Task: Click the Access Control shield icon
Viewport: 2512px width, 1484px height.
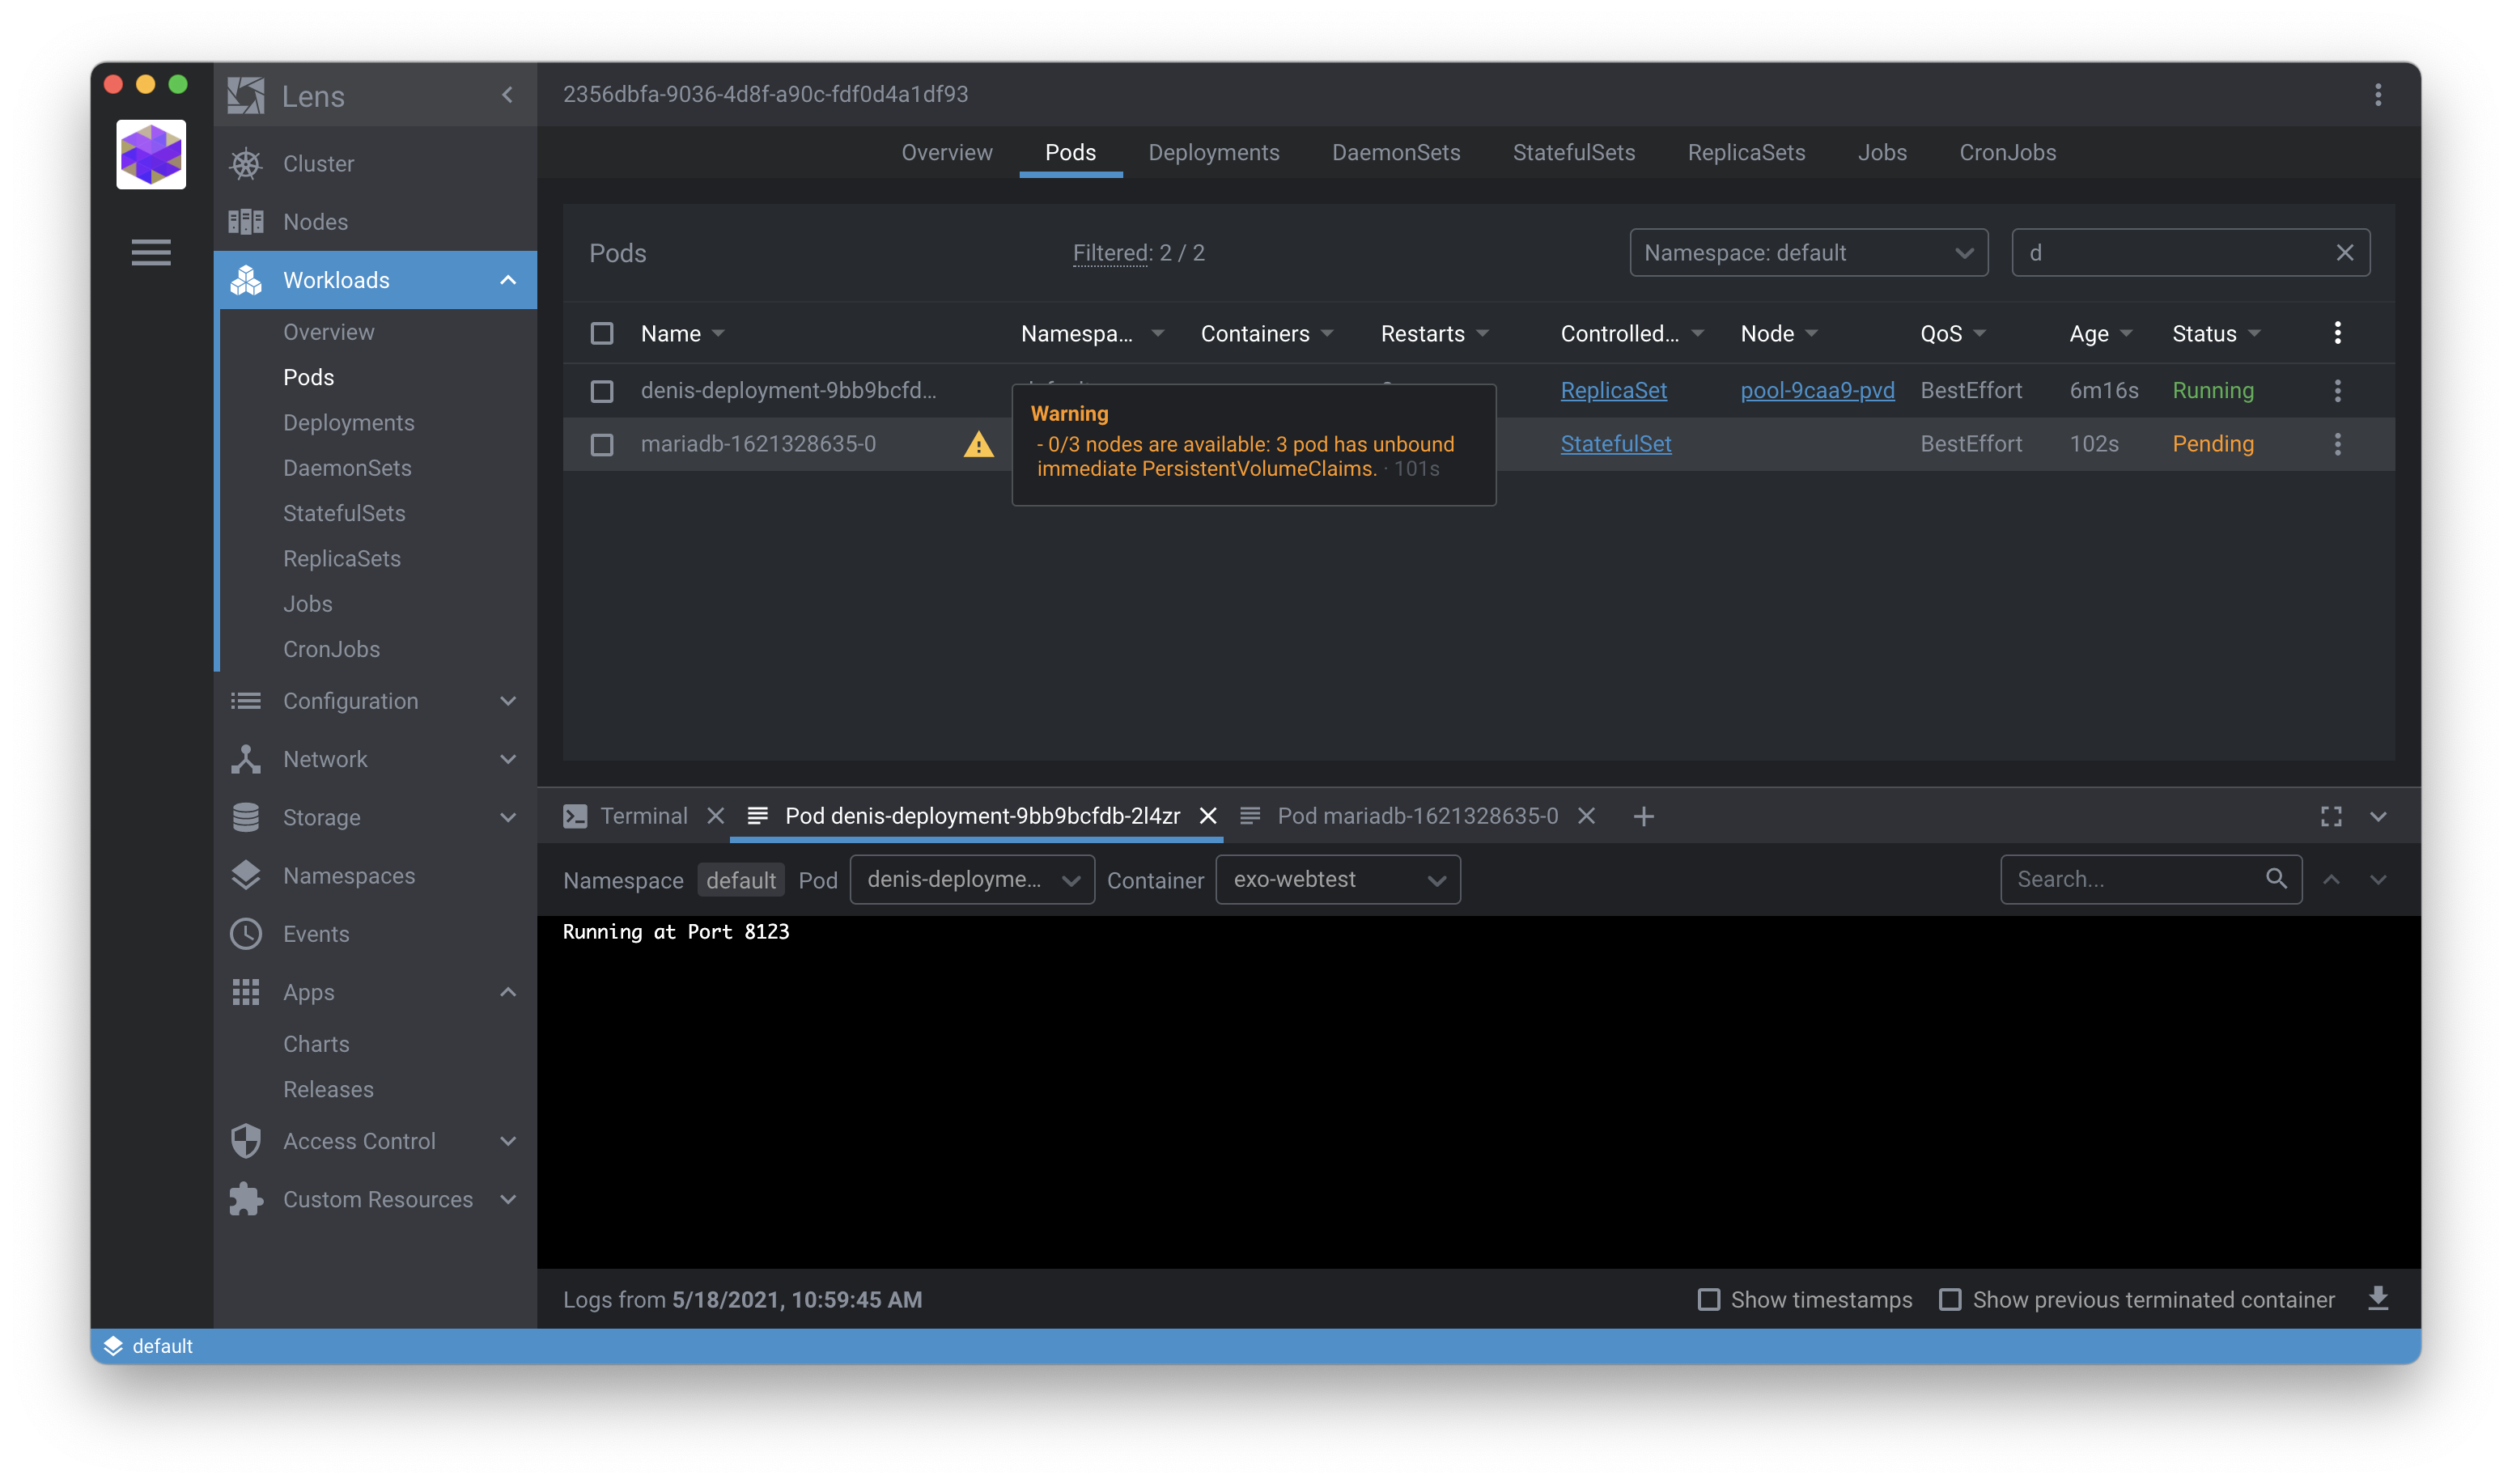Action: click(x=246, y=1141)
